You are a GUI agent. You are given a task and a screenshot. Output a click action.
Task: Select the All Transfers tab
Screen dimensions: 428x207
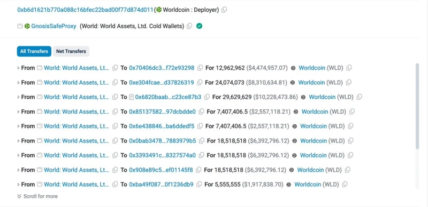click(x=34, y=51)
